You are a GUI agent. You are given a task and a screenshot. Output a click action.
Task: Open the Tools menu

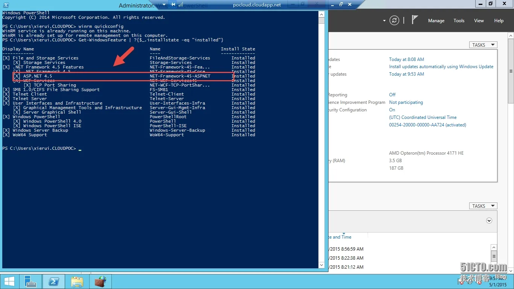point(459,21)
